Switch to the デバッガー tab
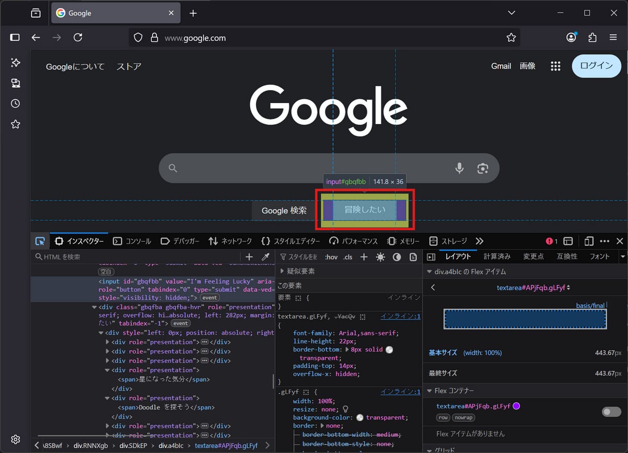 [x=180, y=241]
